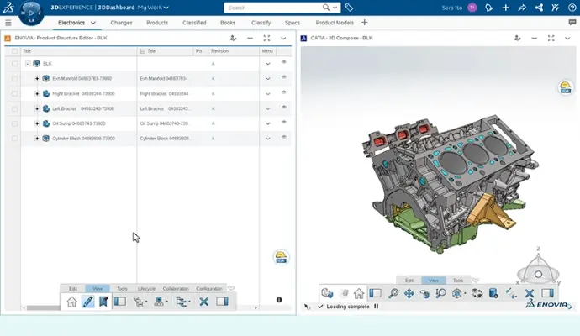Expand the Exh Manifold node
This screenshot has height=336, width=580.
tap(37, 78)
